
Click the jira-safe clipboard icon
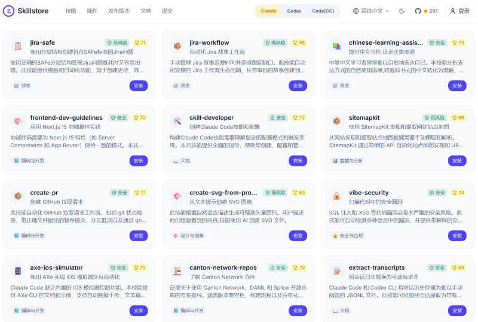18,46
